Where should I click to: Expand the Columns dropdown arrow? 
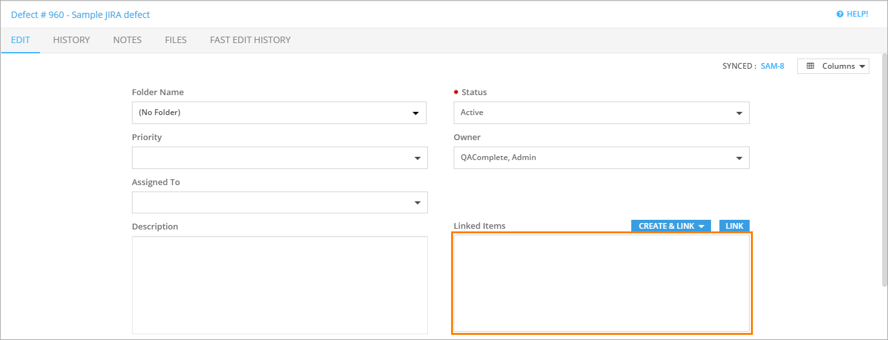[862, 66]
